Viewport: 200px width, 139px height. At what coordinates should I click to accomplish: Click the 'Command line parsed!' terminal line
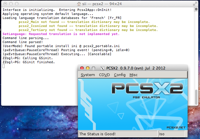(23, 42)
